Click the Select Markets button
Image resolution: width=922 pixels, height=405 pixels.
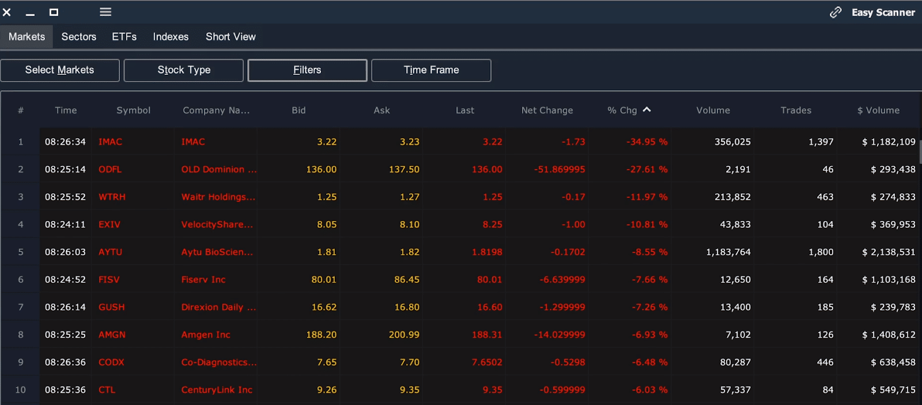pos(60,70)
